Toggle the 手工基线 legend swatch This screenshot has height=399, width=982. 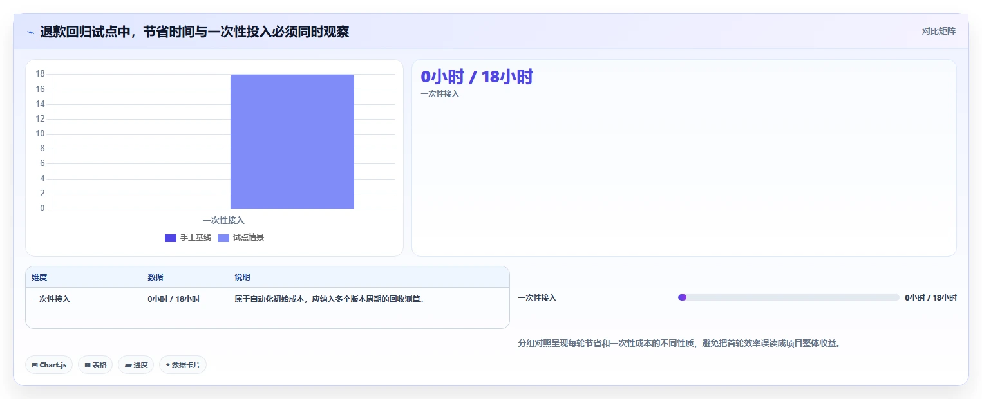(x=170, y=238)
